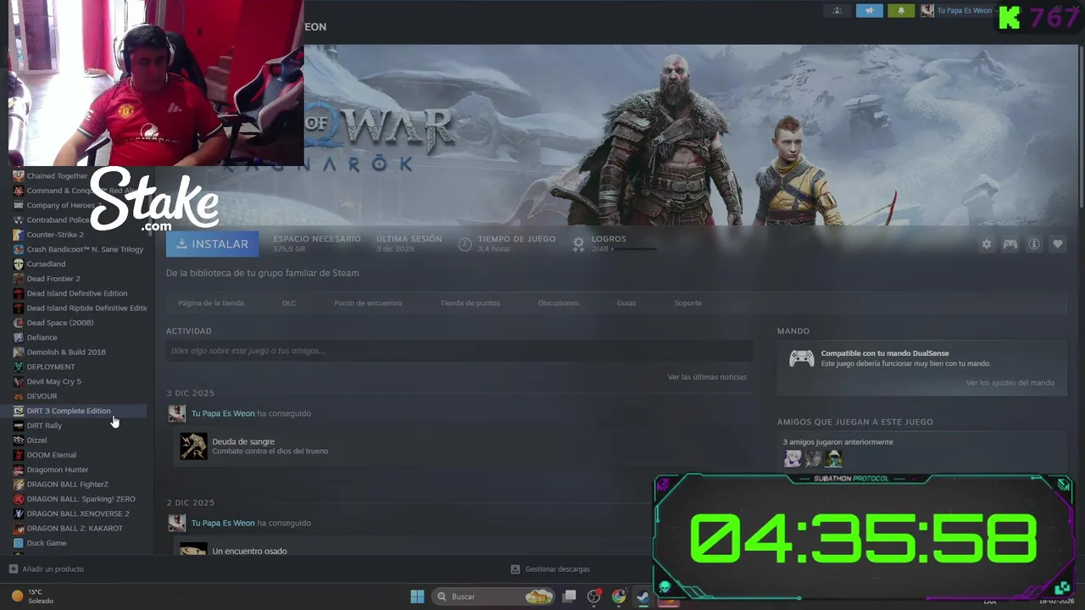Image resolution: width=1085 pixels, height=610 pixels.
Task: Select DRAGON BALL XENOVERSE 2
Action: pos(76,513)
